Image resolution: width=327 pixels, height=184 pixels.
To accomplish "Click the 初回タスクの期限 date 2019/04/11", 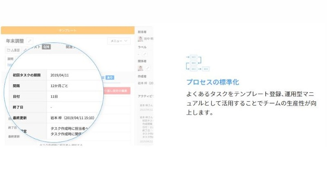I will pyautogui.click(x=60, y=75).
